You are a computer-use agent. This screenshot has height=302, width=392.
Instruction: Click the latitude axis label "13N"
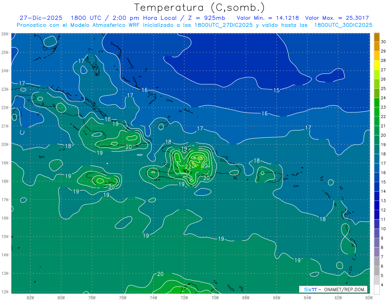[x=5, y=273]
